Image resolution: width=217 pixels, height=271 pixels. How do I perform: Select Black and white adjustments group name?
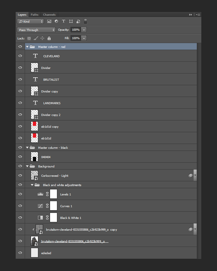(62, 185)
